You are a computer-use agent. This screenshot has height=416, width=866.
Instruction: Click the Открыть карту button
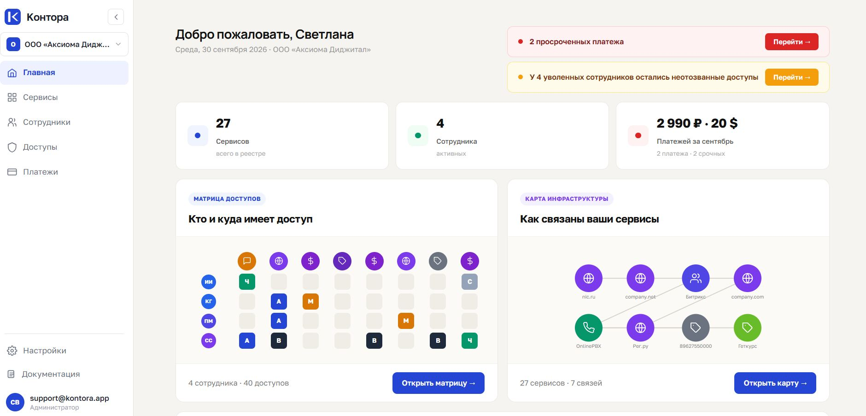pos(775,383)
